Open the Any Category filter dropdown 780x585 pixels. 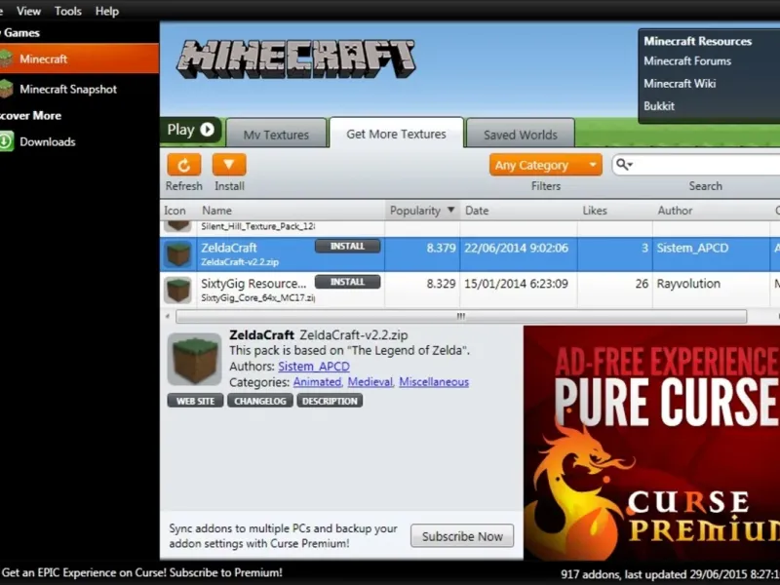[x=545, y=165]
